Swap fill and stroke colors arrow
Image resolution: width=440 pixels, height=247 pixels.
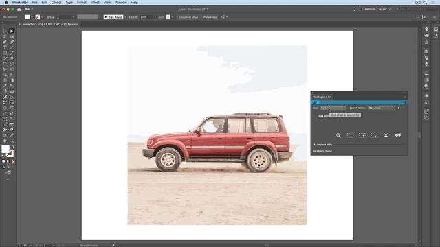tap(12, 147)
